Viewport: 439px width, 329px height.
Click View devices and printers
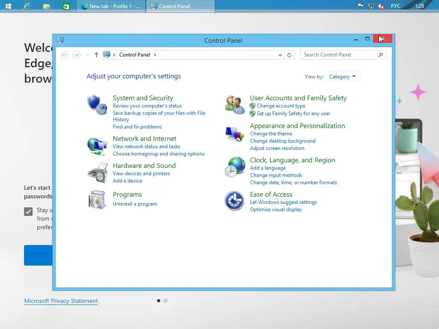point(141,173)
